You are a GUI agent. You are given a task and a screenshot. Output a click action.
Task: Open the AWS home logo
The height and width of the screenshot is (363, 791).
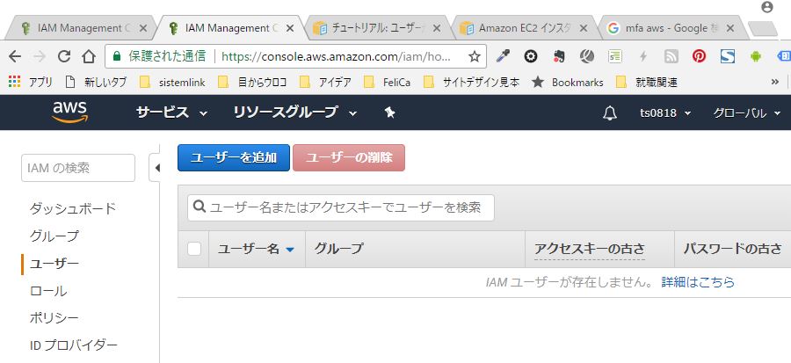tap(70, 113)
